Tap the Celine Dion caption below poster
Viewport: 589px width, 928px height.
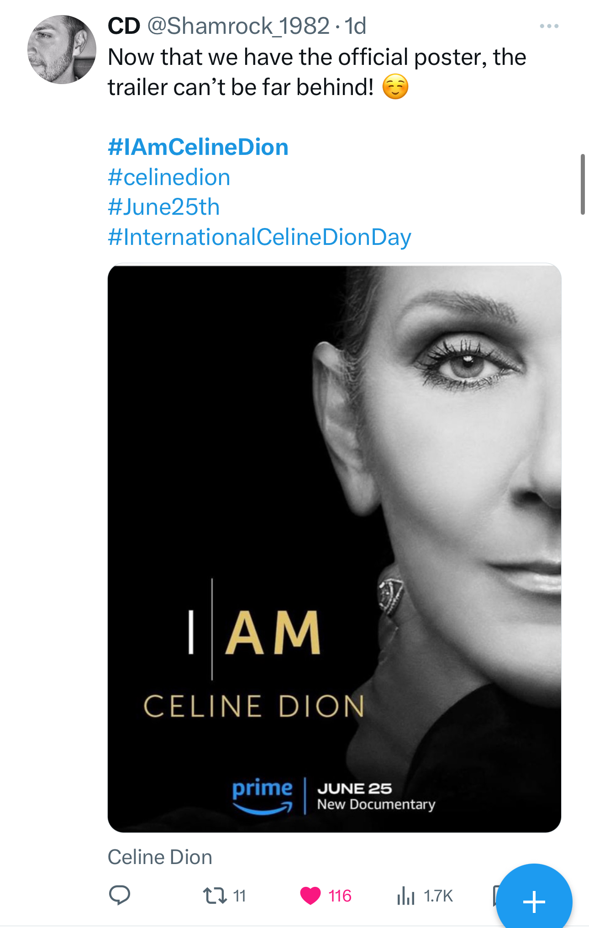point(160,857)
